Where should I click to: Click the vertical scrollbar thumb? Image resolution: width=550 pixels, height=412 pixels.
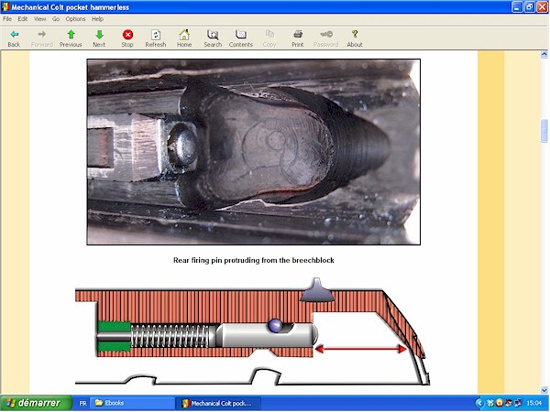544,131
